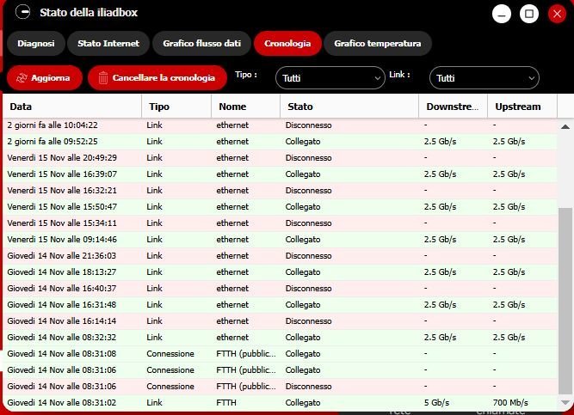Click '2.5 Gb/s' downstream in 18:13:27 row
The image size is (574, 415).
[x=440, y=272]
